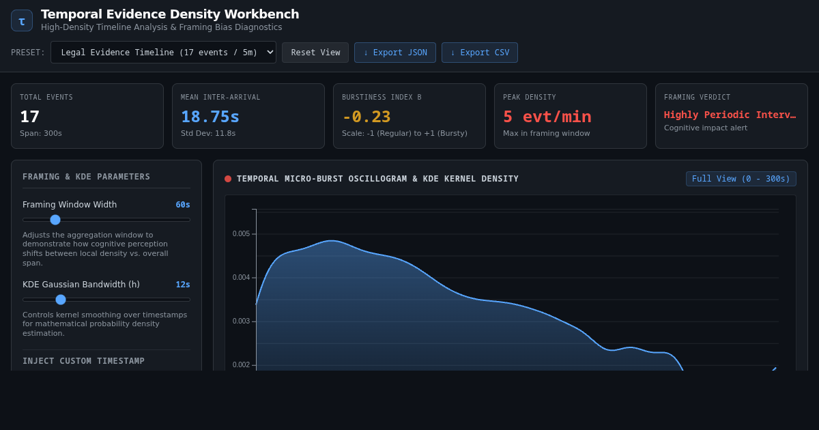Image resolution: width=819 pixels, height=430 pixels.
Task: Click the Std Dev: 11.8s text
Action: 208,133
